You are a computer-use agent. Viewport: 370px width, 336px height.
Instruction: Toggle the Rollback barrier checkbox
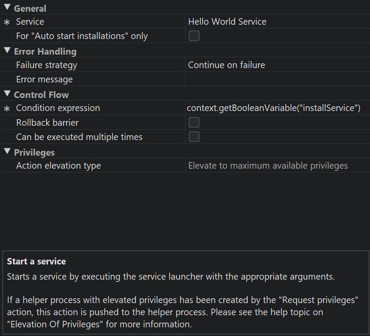tap(194, 123)
